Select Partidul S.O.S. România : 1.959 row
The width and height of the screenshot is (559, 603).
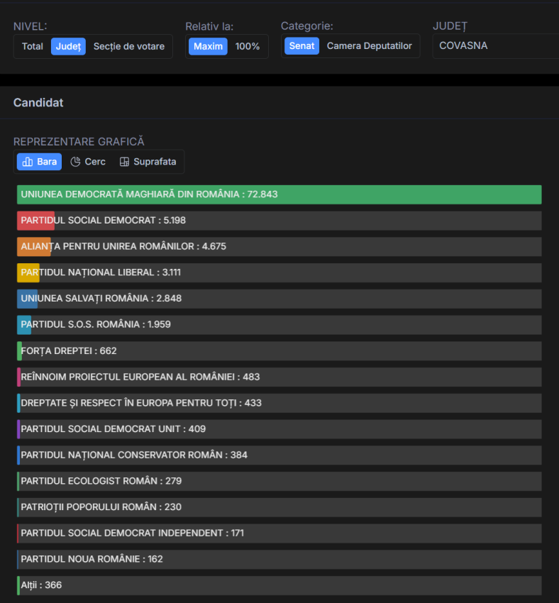click(279, 325)
